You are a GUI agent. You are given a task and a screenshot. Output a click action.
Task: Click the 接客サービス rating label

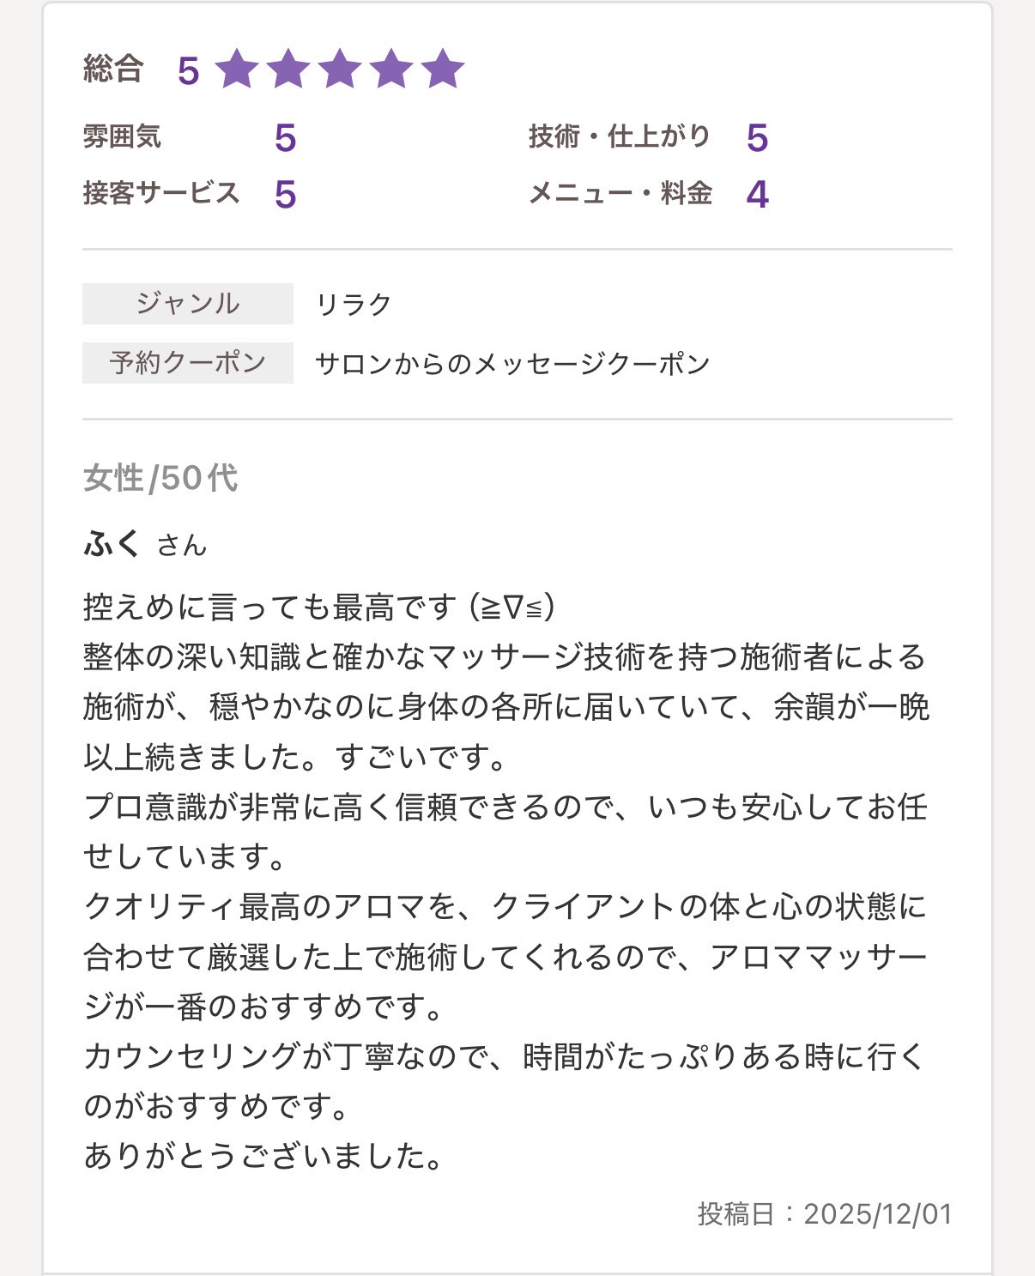(x=161, y=193)
